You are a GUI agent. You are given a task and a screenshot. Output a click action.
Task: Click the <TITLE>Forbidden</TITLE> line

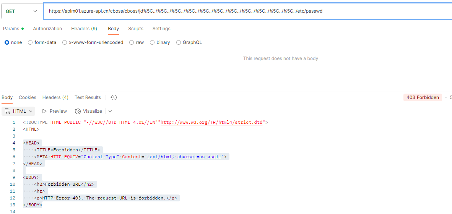[x=67, y=150]
